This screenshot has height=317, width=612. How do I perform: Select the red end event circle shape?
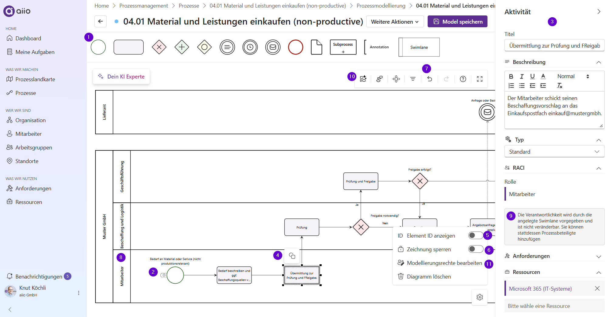click(x=296, y=47)
